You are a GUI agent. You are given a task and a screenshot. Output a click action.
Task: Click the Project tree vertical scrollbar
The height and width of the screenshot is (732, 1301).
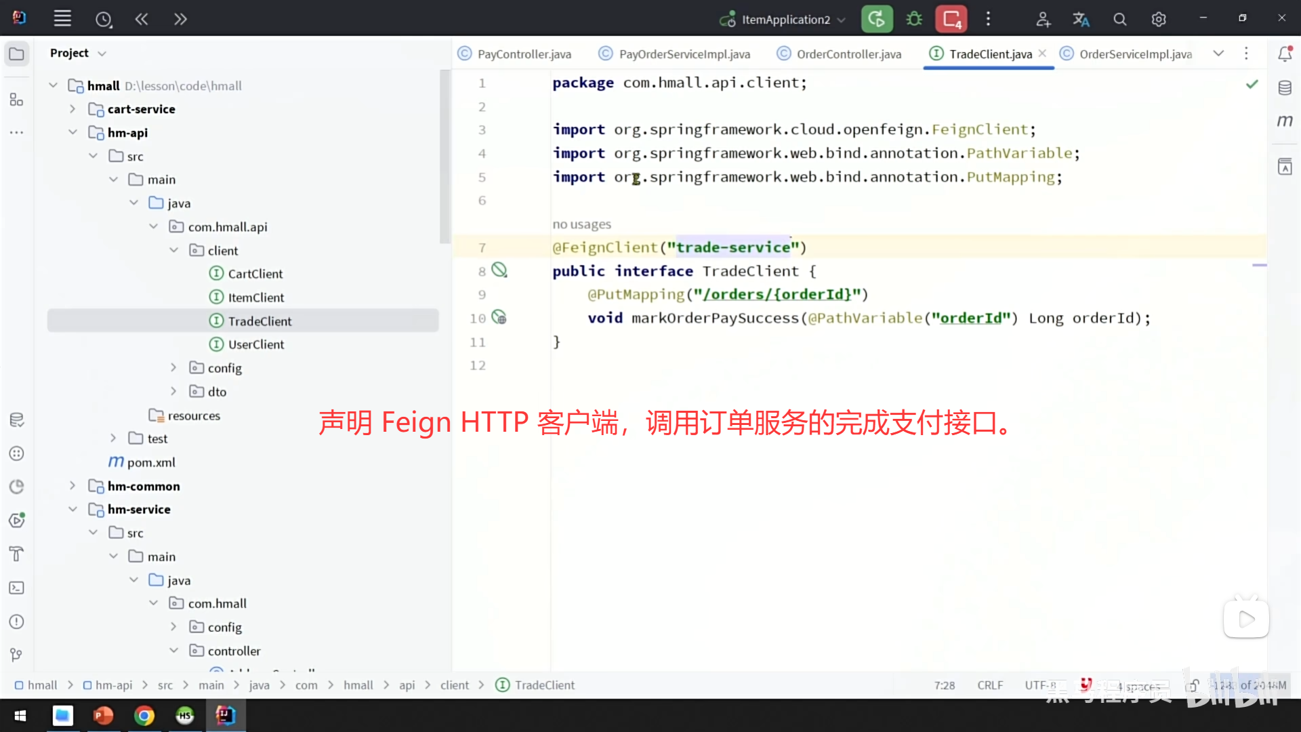[445, 156]
